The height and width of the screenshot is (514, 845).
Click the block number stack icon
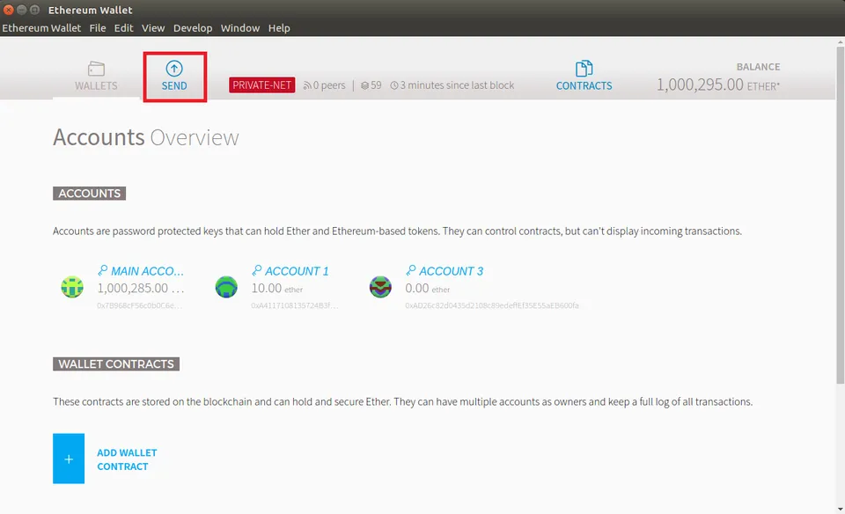tap(364, 85)
